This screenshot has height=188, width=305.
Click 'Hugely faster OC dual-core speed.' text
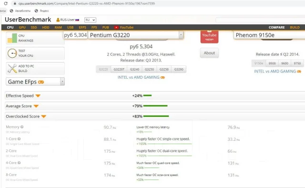point(162,151)
